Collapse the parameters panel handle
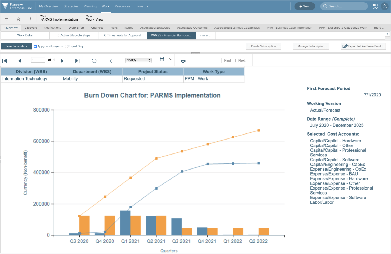The image size is (391, 254). (196, 53)
